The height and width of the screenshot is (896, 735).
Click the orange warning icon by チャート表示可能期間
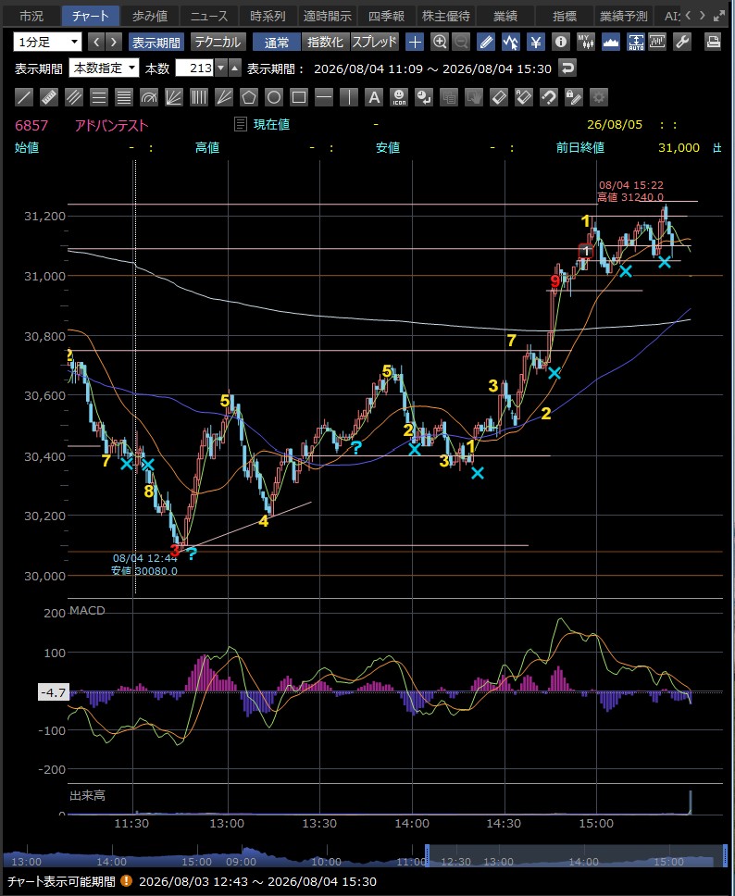126,881
